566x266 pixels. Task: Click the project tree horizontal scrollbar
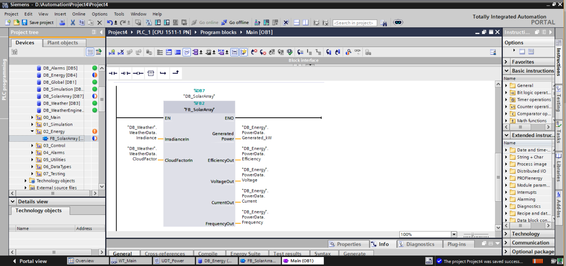pyautogui.click(x=53, y=193)
